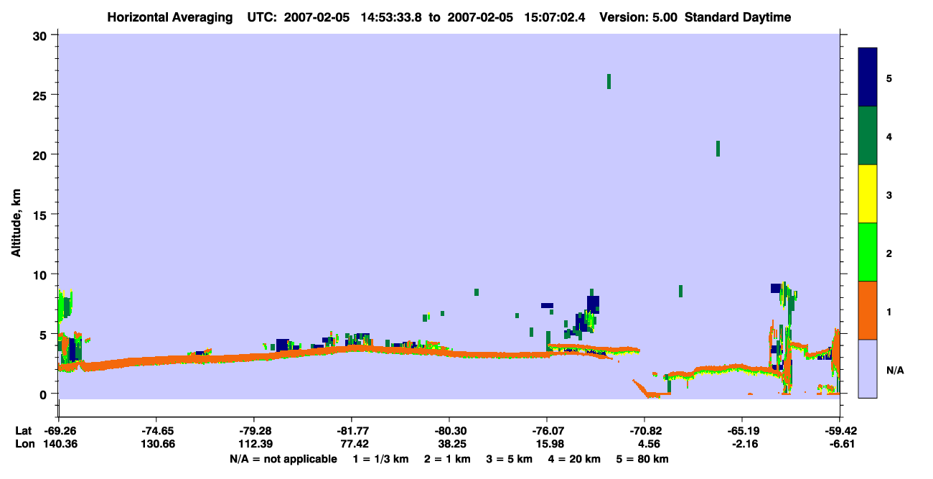Click the dark green color bar segment labeled 4
This screenshot has width=933, height=479.
(868, 136)
